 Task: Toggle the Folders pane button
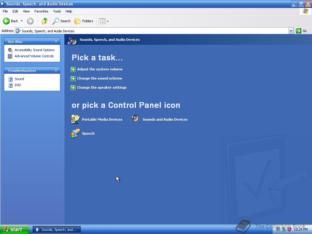[83, 21]
